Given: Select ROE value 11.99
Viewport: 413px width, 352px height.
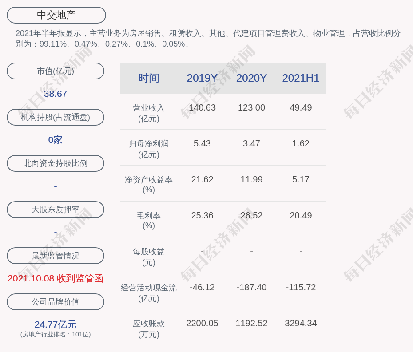Looking at the screenshot, I should tap(251, 179).
